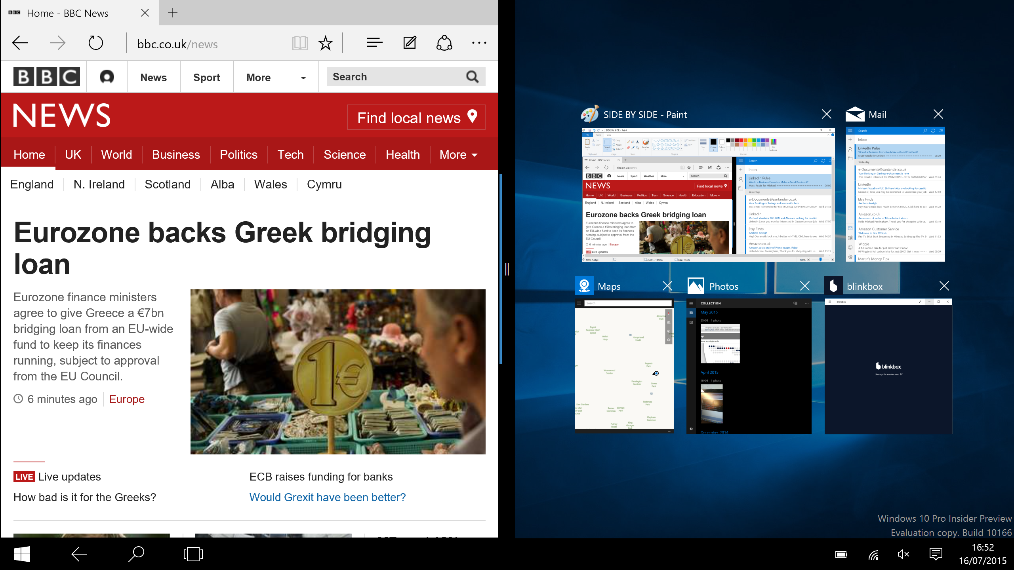Click the muted volume icon
Image resolution: width=1014 pixels, height=570 pixels.
click(x=903, y=555)
